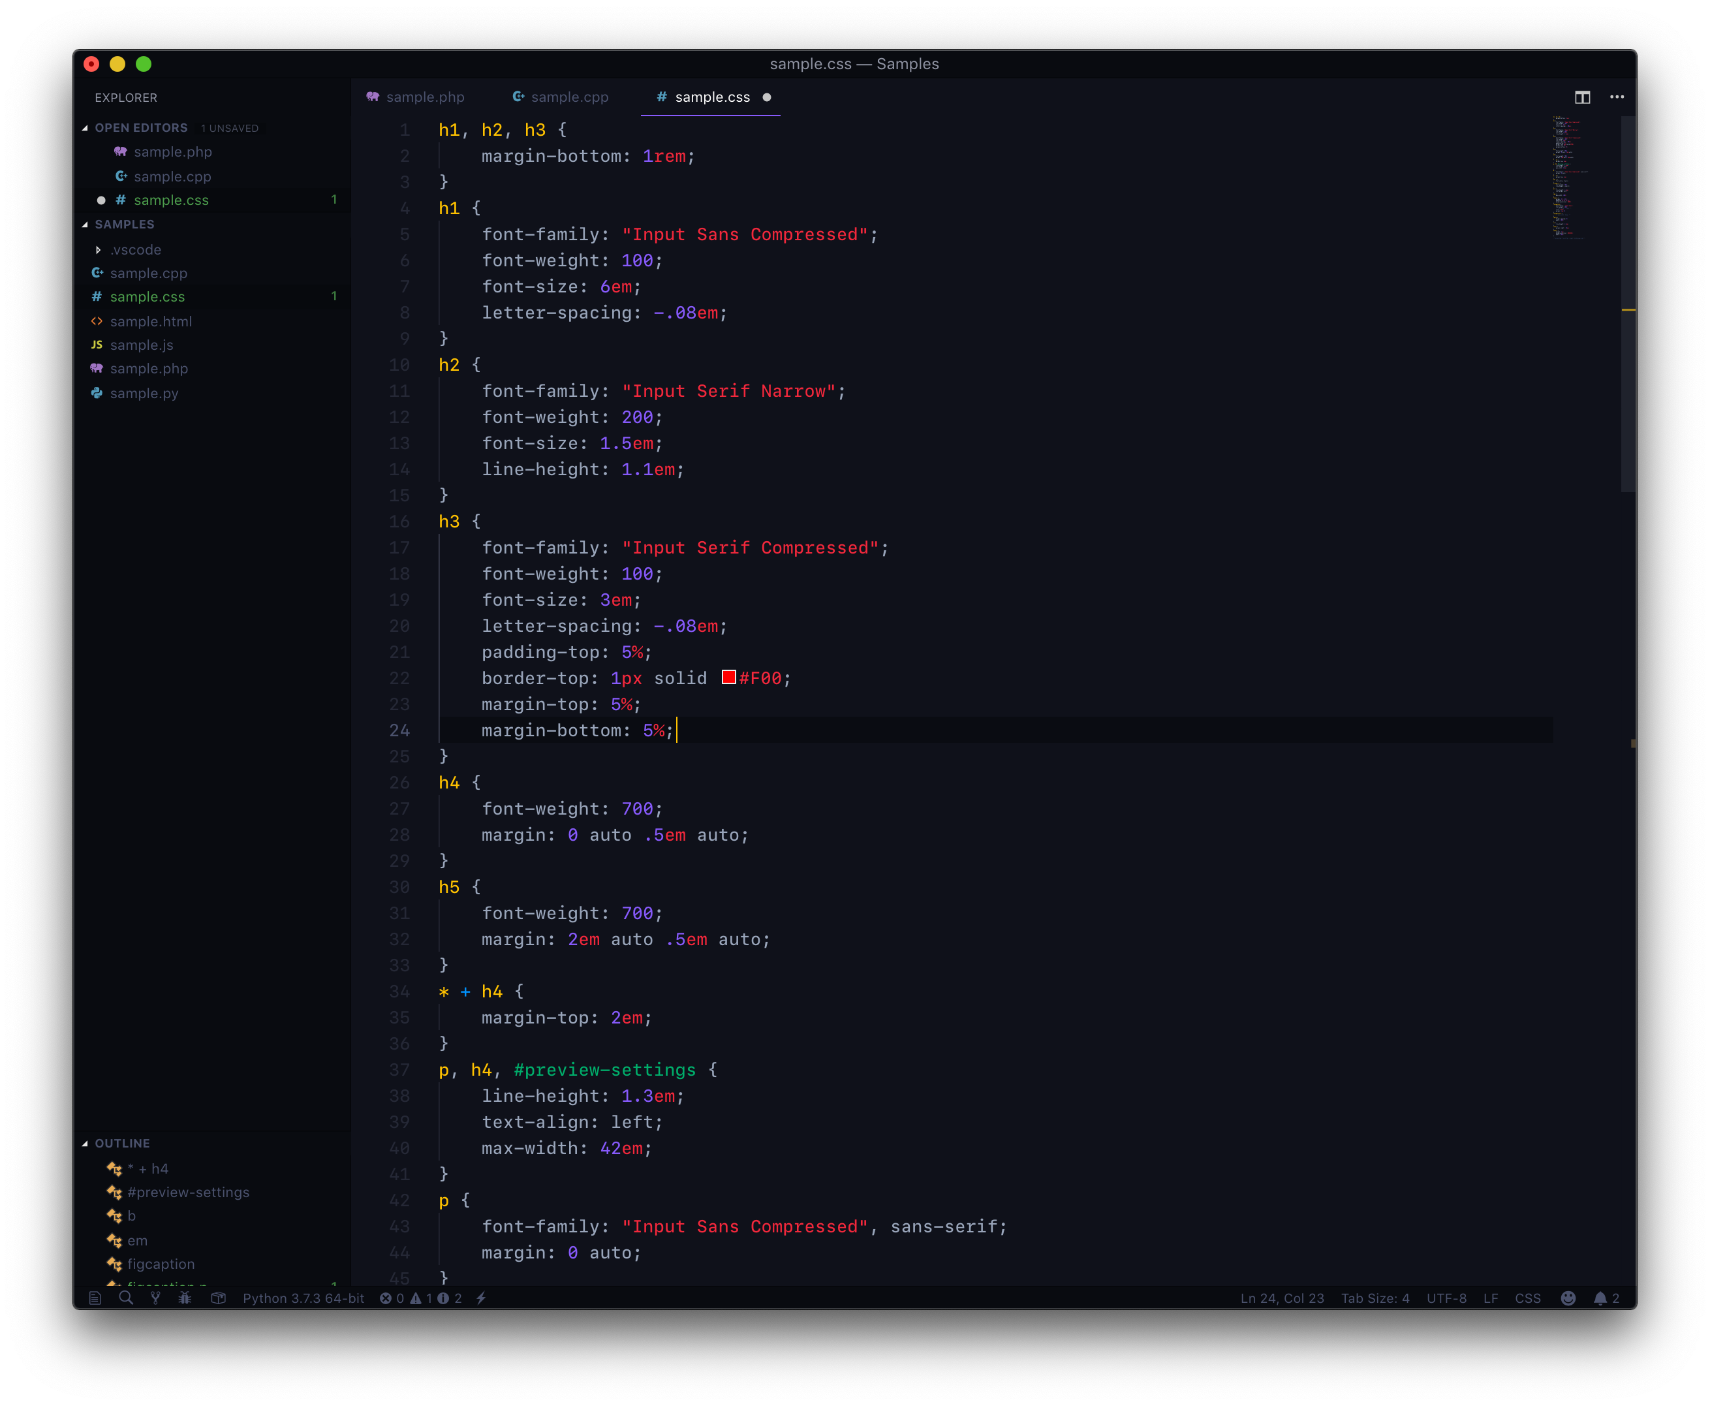
Task: Click Python 3.7.3 64-bit interpreter selector
Action: pyautogui.click(x=303, y=1298)
